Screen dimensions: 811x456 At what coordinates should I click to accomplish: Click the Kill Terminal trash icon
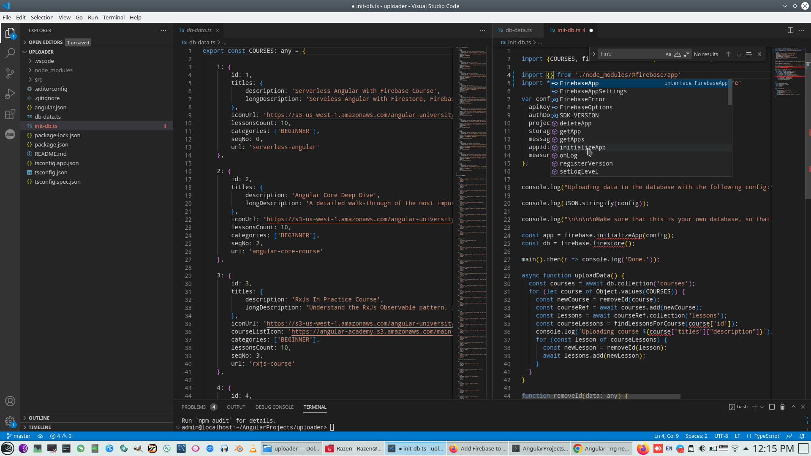(782, 407)
